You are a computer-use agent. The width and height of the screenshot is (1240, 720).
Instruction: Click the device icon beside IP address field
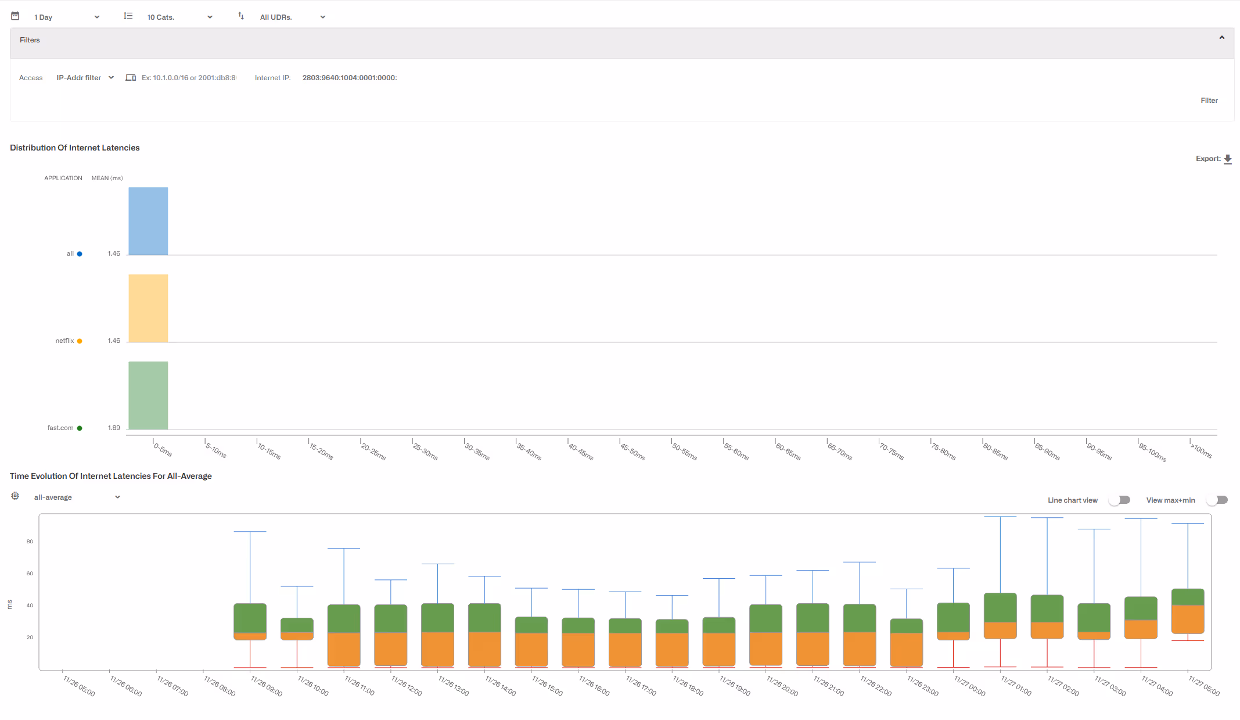point(131,77)
